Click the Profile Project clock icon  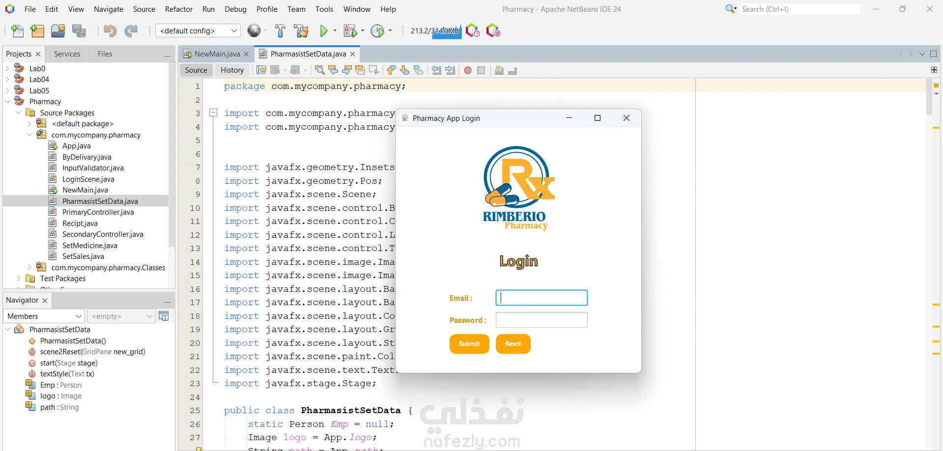pyautogui.click(x=377, y=31)
